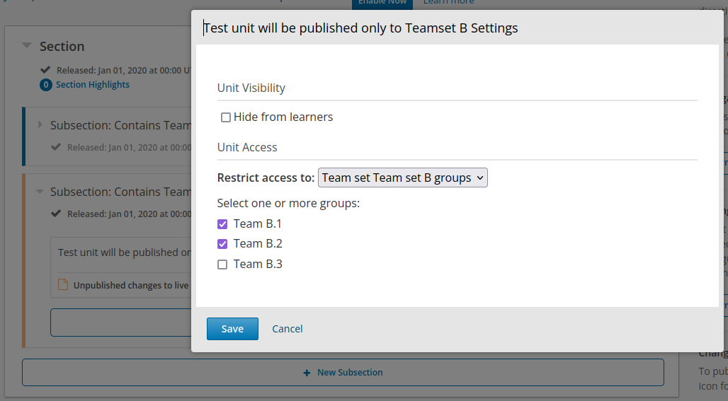The width and height of the screenshot is (728, 401).
Task: Check the Team B.3 group
Action: tap(222, 265)
